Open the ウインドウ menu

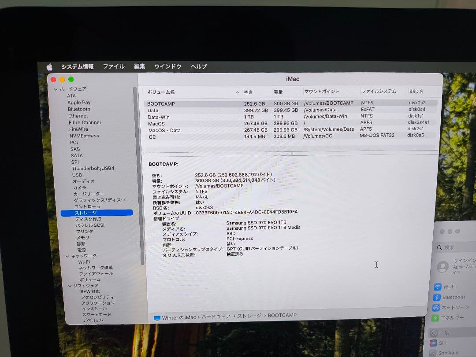coord(167,66)
